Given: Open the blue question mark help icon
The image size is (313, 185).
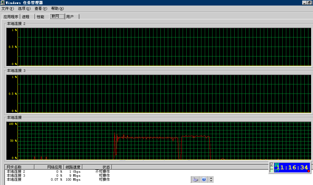Looking at the screenshot, I should [x=204, y=179].
